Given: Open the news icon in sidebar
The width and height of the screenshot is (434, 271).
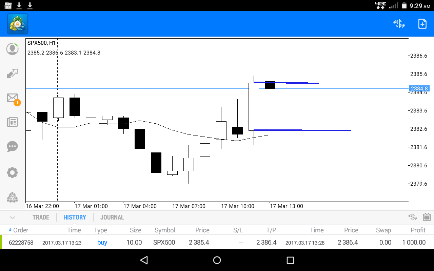Looking at the screenshot, I should (13, 122).
